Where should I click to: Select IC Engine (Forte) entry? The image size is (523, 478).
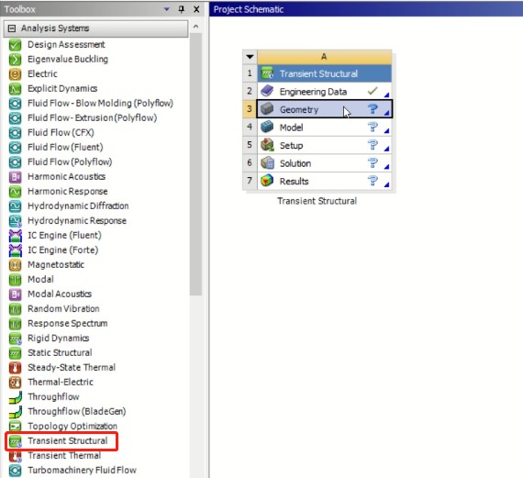pyautogui.click(x=63, y=250)
